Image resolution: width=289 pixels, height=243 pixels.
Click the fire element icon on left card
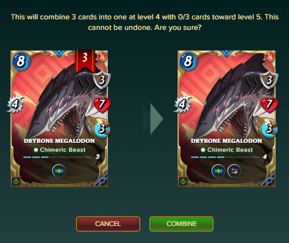[102, 57]
